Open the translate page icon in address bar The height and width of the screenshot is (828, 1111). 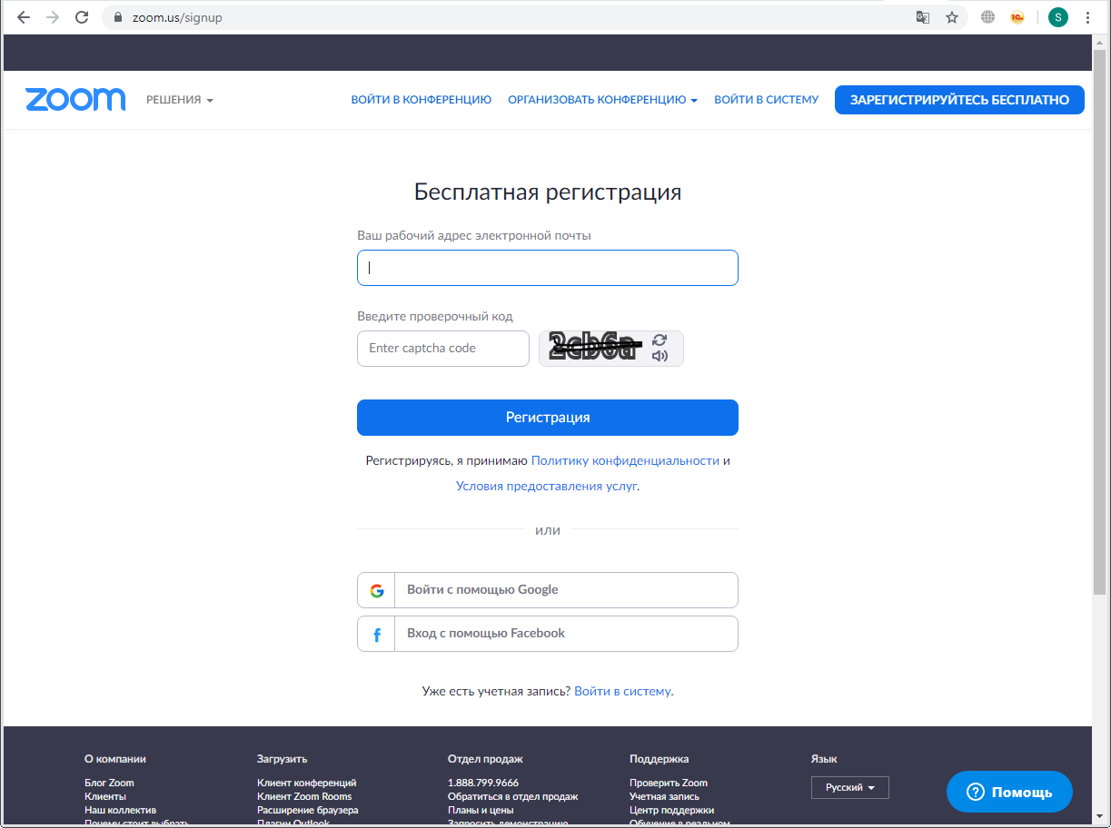click(x=923, y=17)
